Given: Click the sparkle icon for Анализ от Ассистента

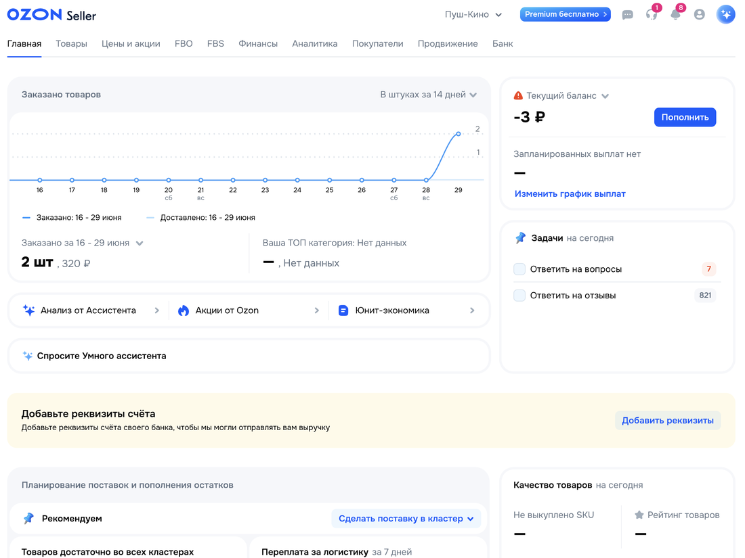Looking at the screenshot, I should click(29, 310).
